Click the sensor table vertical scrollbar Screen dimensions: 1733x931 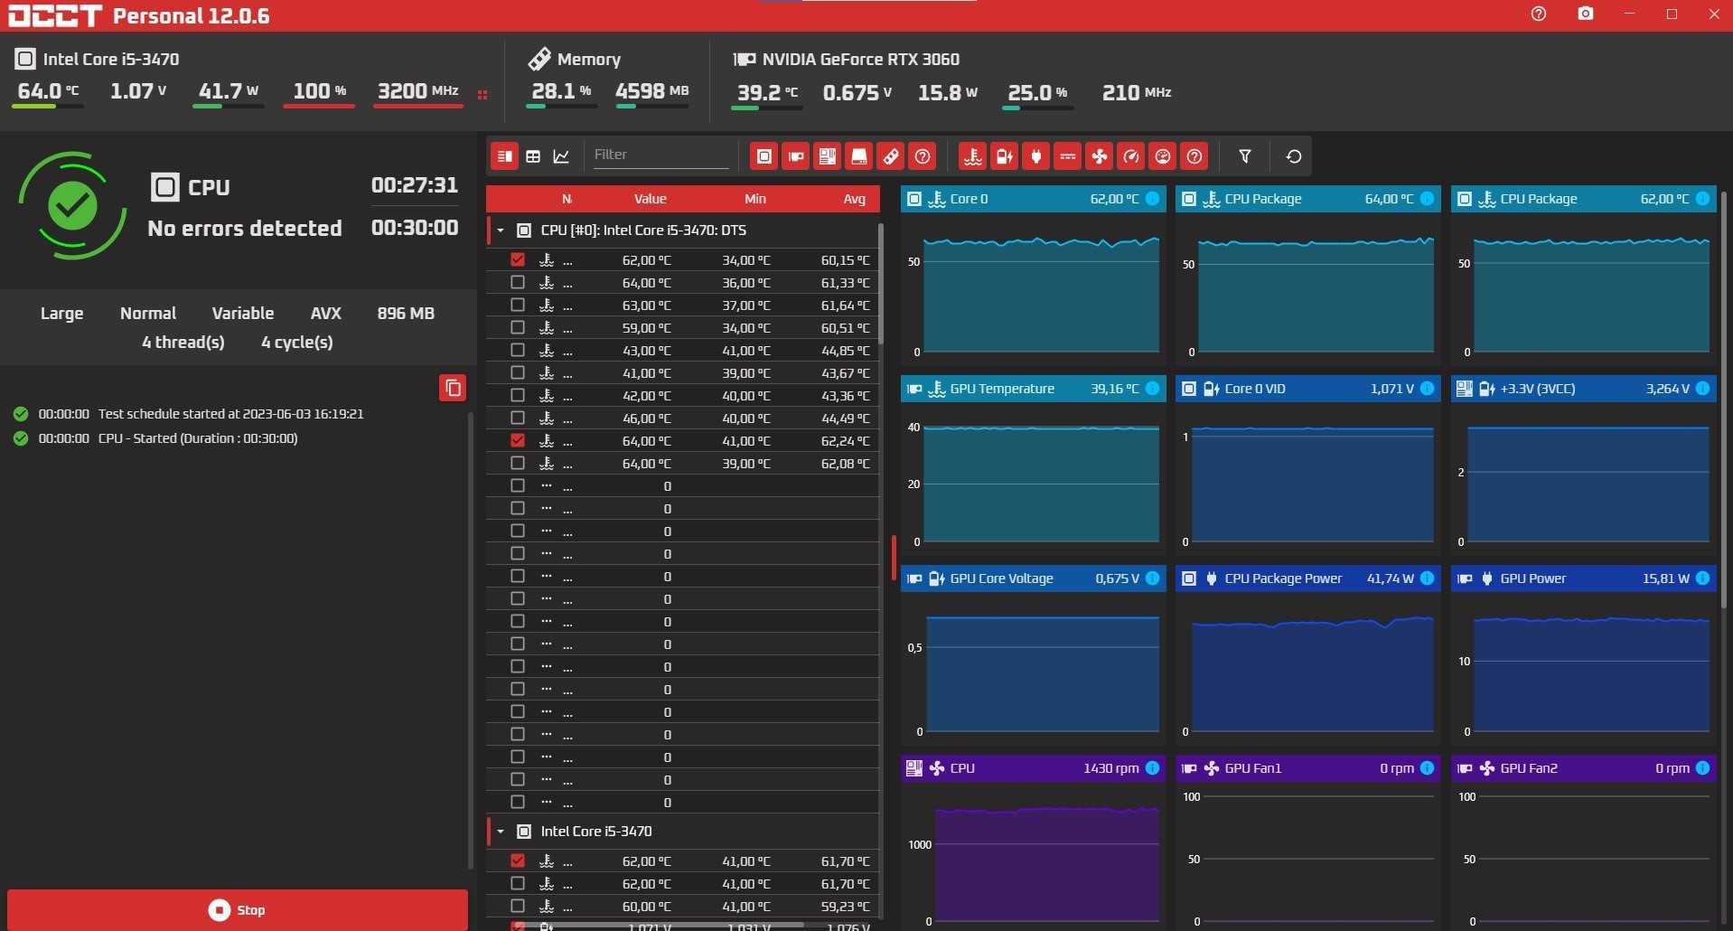880,285
